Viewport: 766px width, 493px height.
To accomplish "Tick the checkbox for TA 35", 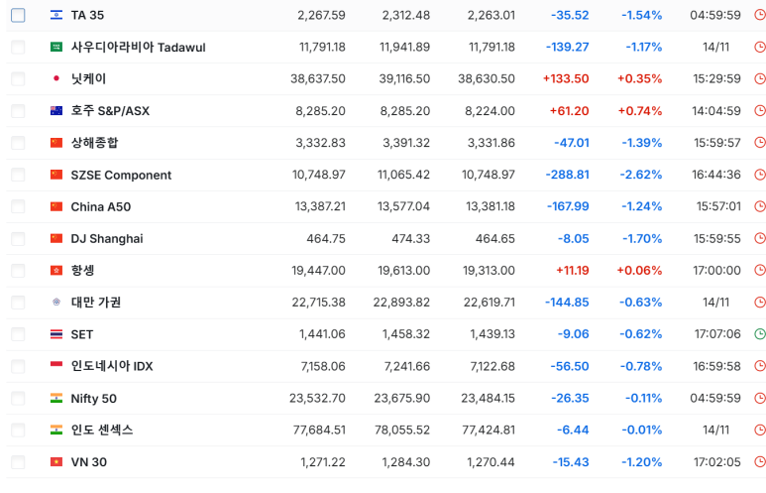I will [x=18, y=15].
